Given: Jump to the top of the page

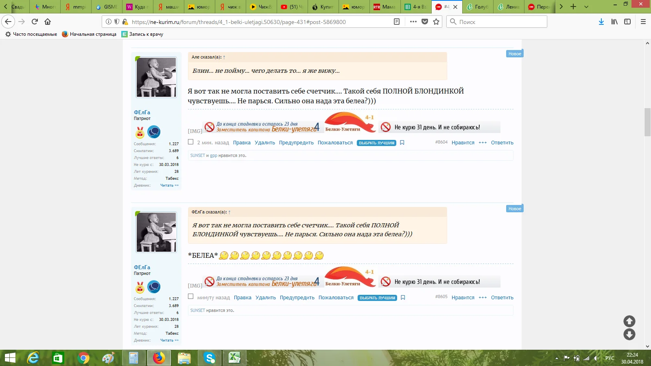Looking at the screenshot, I should click(x=629, y=321).
